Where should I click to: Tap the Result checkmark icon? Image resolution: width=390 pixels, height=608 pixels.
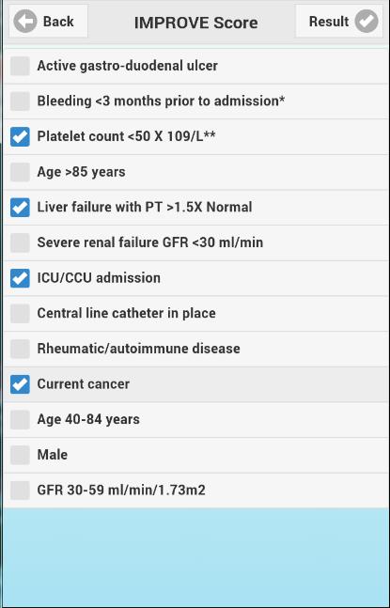pos(367,22)
